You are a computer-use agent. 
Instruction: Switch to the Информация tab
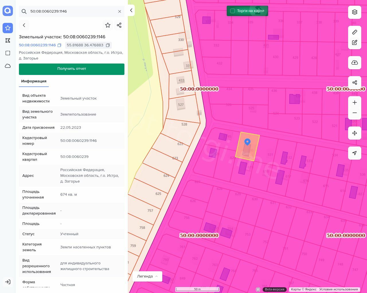point(34,81)
